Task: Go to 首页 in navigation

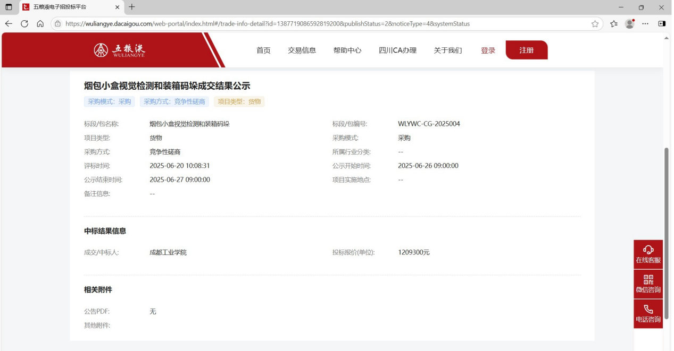Action: (x=263, y=50)
